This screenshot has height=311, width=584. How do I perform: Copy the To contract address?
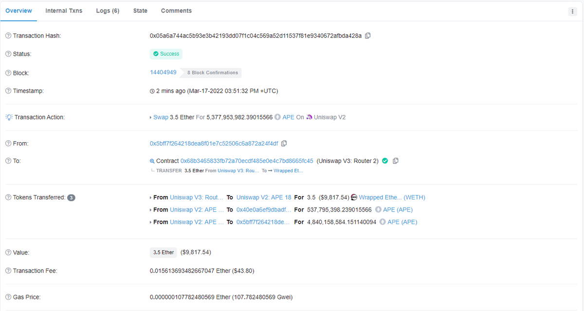point(396,161)
